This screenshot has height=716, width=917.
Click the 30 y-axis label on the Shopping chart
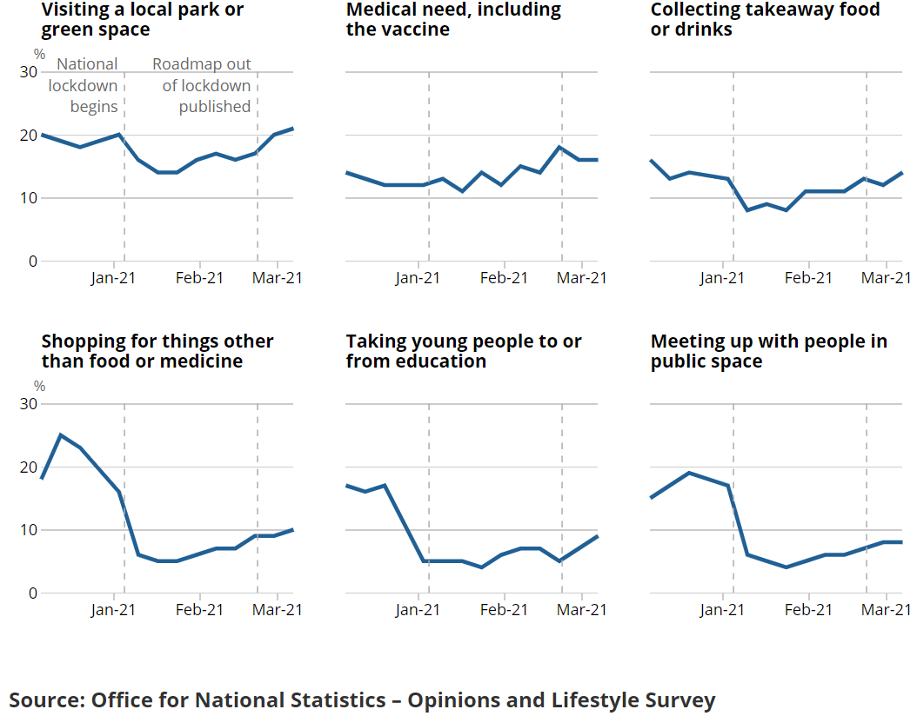(x=29, y=405)
